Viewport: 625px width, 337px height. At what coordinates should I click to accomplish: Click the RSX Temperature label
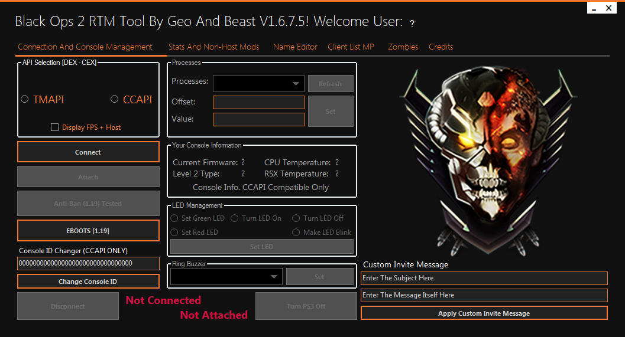point(296,174)
